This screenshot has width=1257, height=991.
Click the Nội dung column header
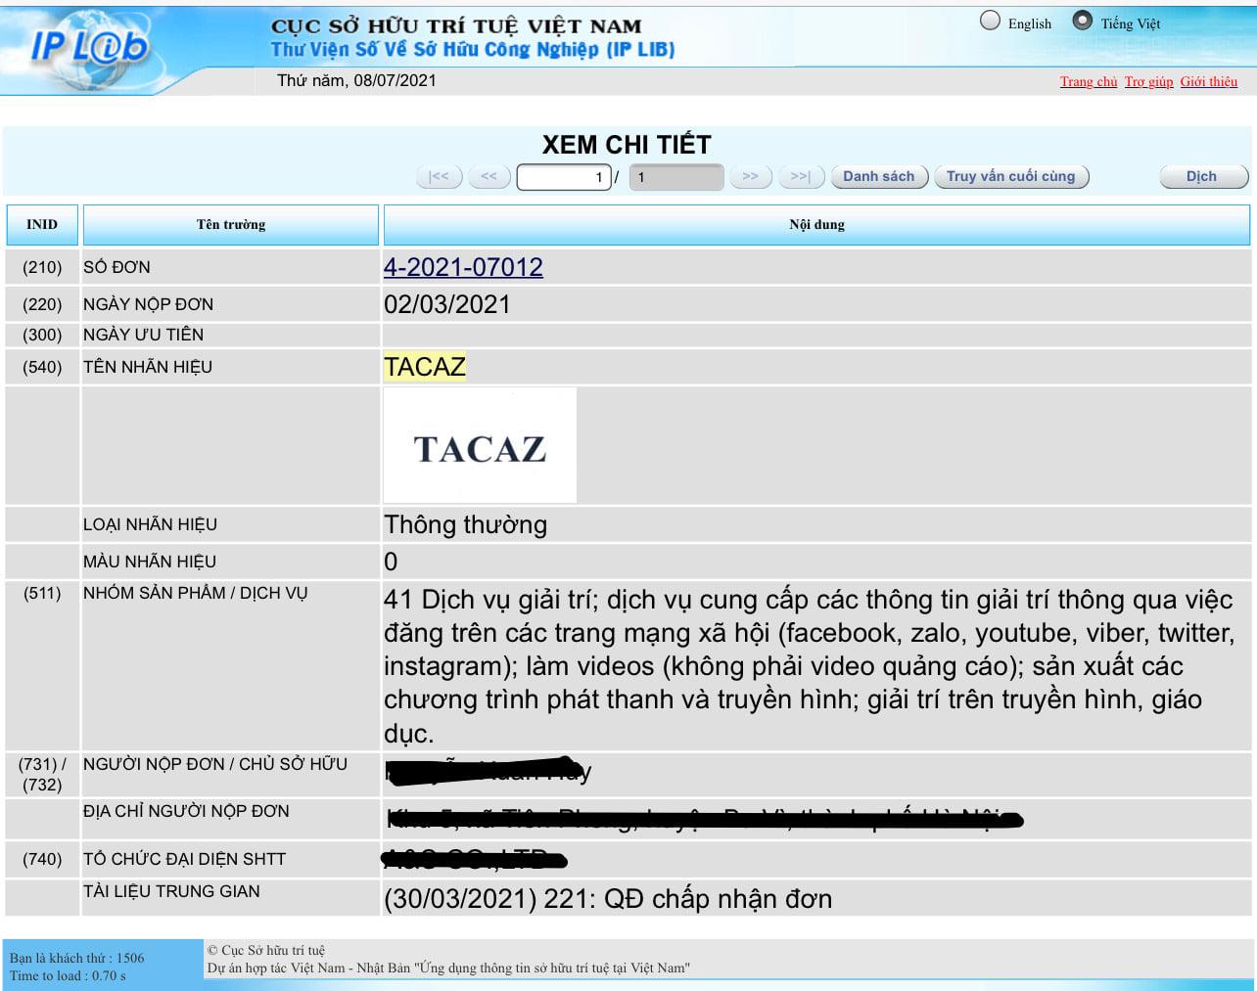(x=816, y=225)
